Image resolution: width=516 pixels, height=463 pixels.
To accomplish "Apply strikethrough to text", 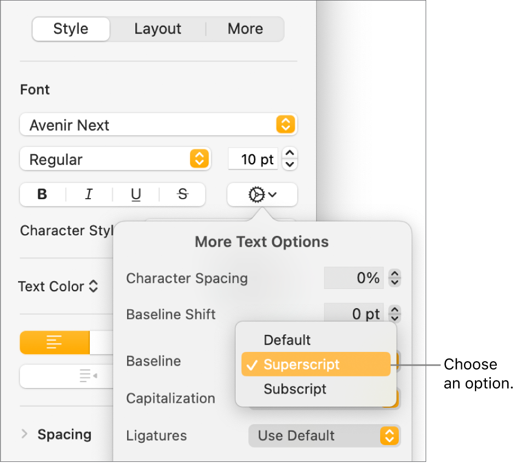I will point(183,194).
